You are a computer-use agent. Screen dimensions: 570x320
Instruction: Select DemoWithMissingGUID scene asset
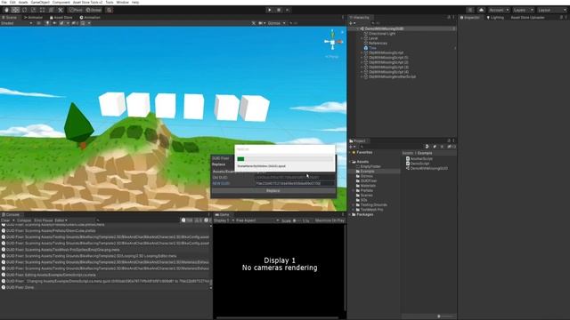[x=429, y=168]
